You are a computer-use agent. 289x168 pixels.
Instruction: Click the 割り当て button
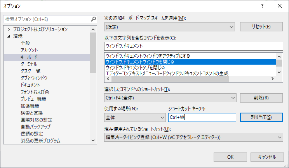261,117
